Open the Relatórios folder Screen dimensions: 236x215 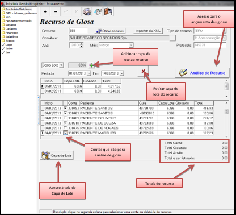(10, 37)
